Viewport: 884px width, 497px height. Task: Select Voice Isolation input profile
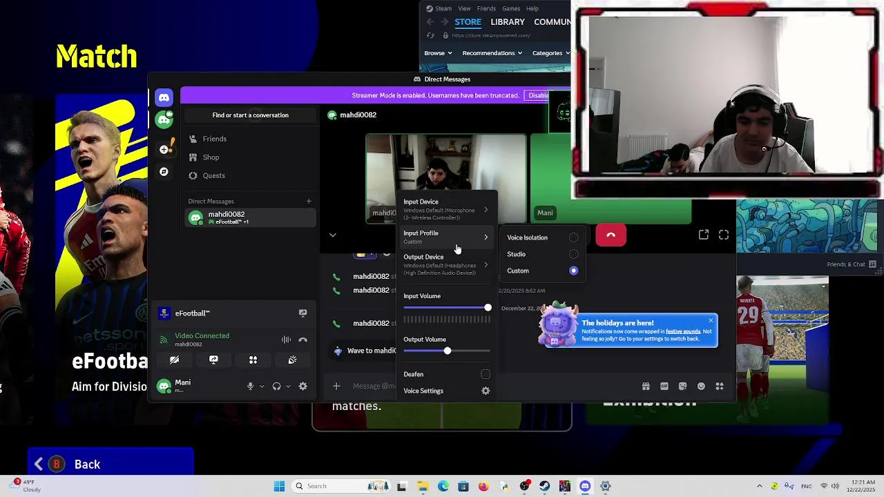coord(542,237)
